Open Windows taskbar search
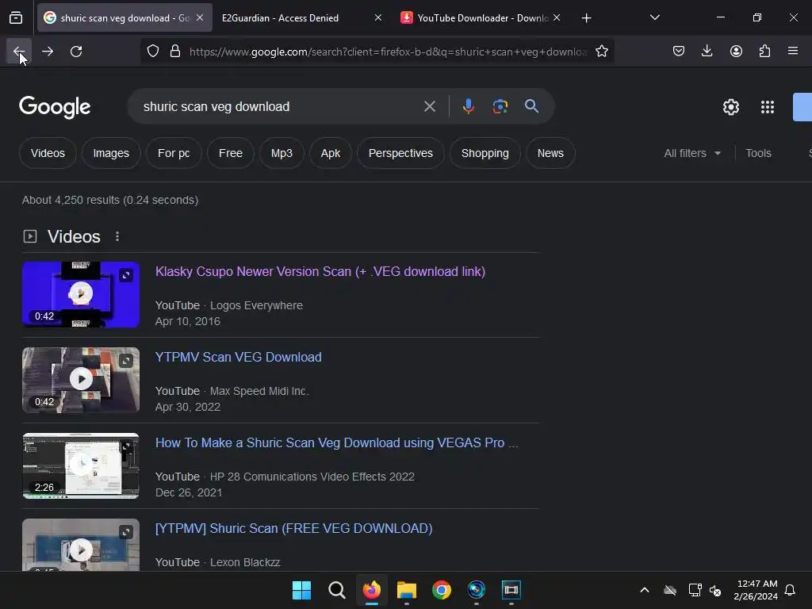Viewport: 812px width, 609px height. tap(336, 590)
